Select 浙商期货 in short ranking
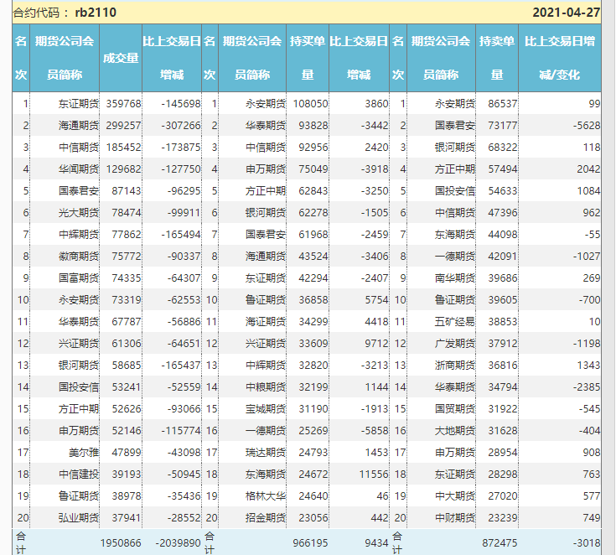Screen dimensions: 616x555 [x=455, y=366]
